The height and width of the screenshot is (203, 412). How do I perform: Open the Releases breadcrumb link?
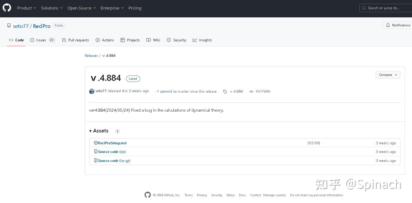[x=91, y=56]
